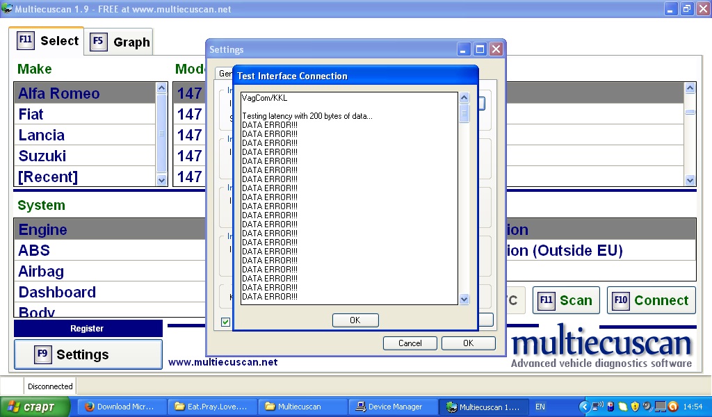This screenshot has height=417, width=712.
Task: Click the up arrow of results log scrollbar
Action: [464, 97]
